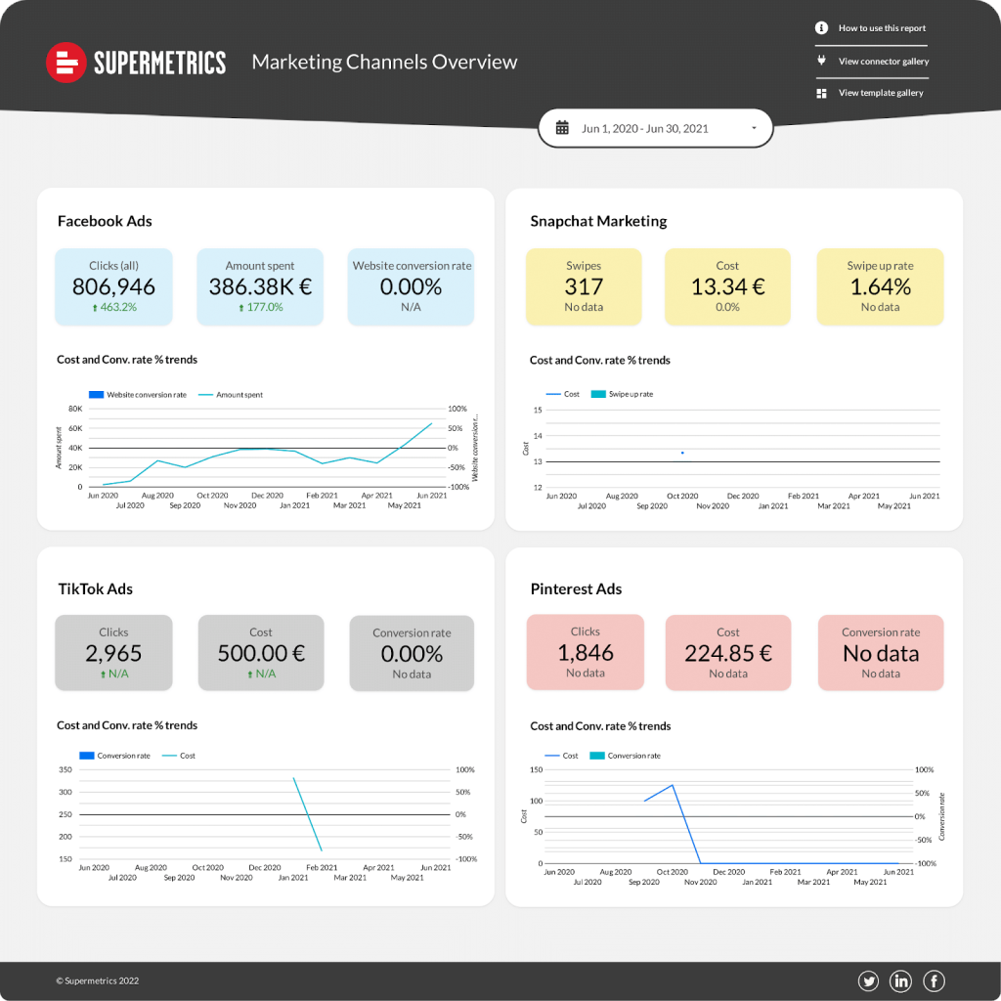This screenshot has width=1001, height=1001.
Task: Select the Snapchat Cost 13.34 € scorecard
Action: click(727, 286)
